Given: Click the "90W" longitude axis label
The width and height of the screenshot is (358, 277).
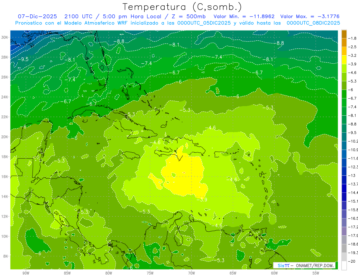Looking at the screenshot, I should pyautogui.click(x=26, y=273).
